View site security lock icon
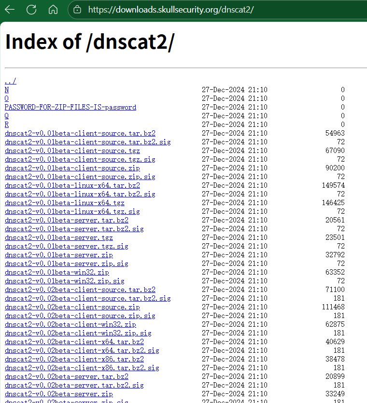Image resolution: width=367 pixels, height=403 pixels. [77, 10]
